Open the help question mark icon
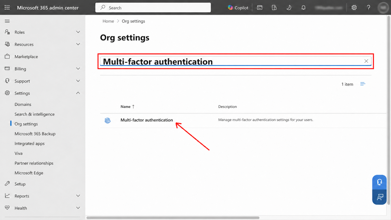 [369, 8]
